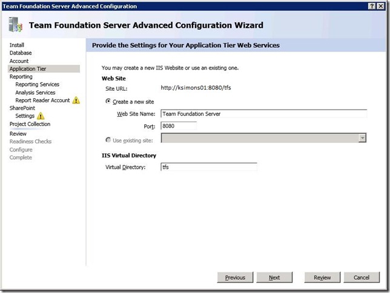Select the Create a new site option
390x293 pixels.
(x=108, y=102)
